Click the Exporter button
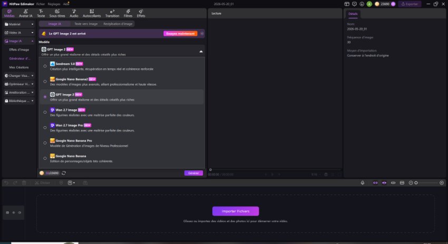The width and height of the screenshot is (448, 244). pos(410,4)
